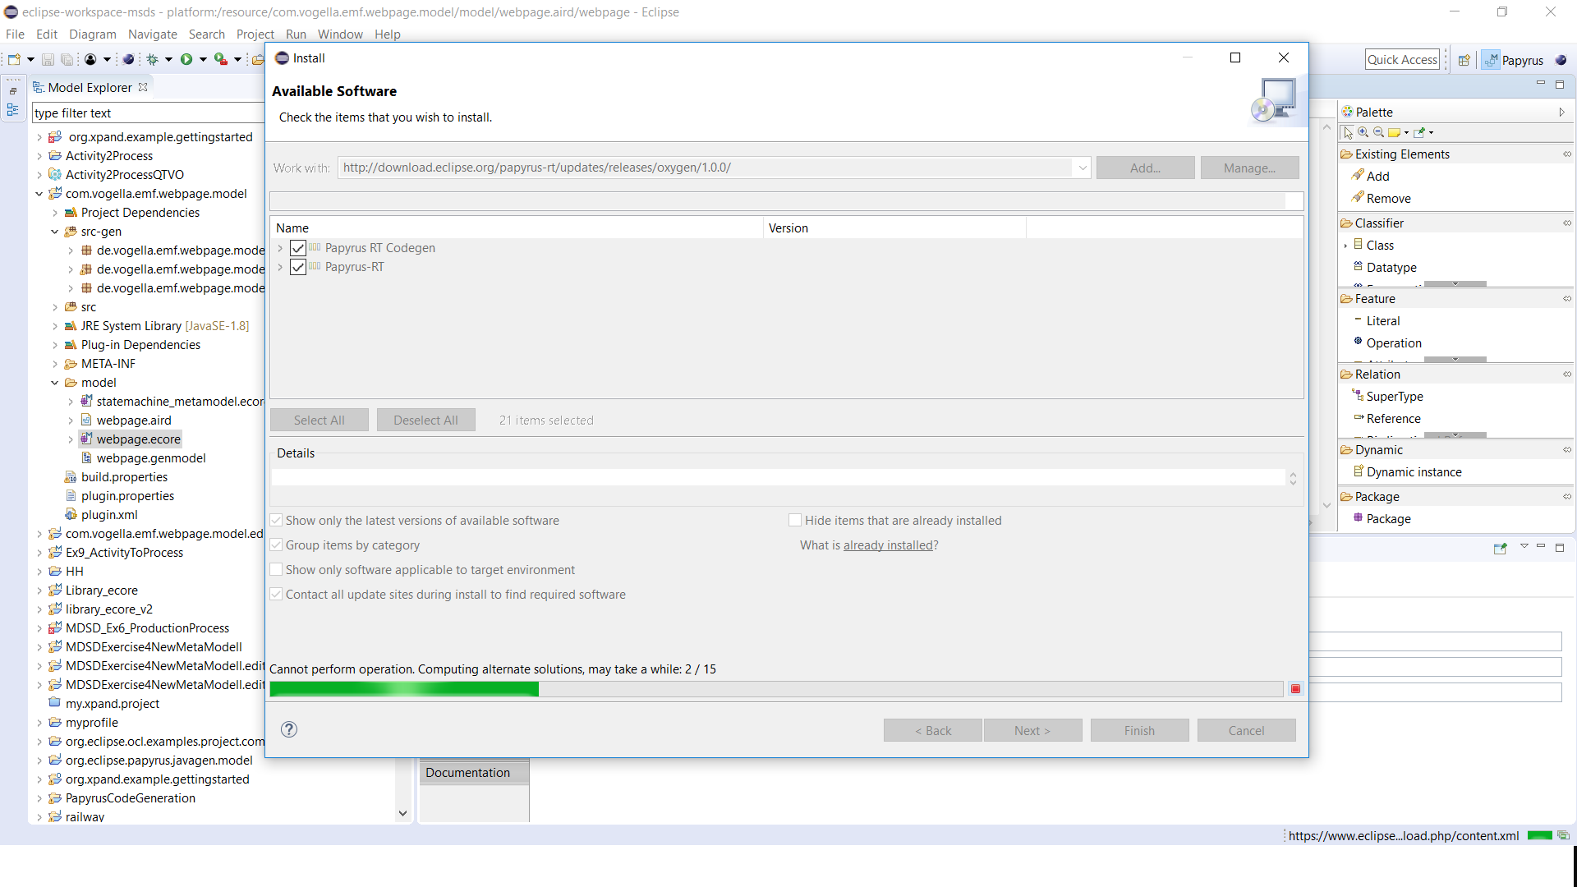Open the Window menu
Screen dimensions: 1577x887
click(340, 34)
